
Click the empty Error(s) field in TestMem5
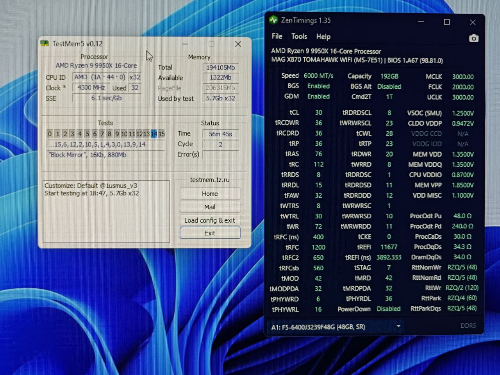coord(221,155)
